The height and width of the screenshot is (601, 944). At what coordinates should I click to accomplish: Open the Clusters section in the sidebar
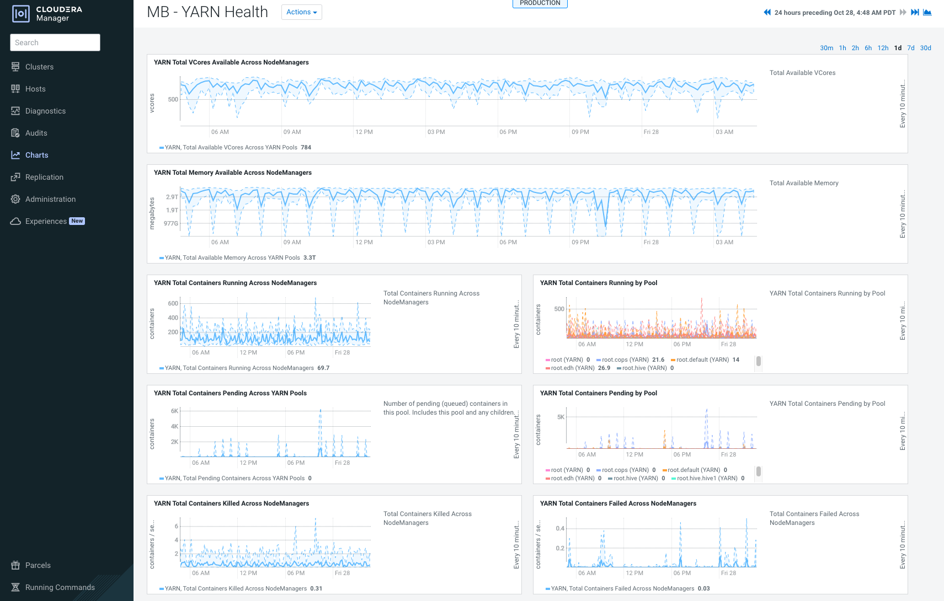point(39,67)
